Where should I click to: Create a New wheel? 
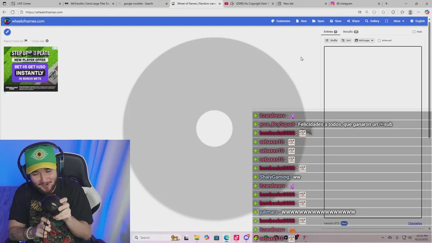[301, 21]
